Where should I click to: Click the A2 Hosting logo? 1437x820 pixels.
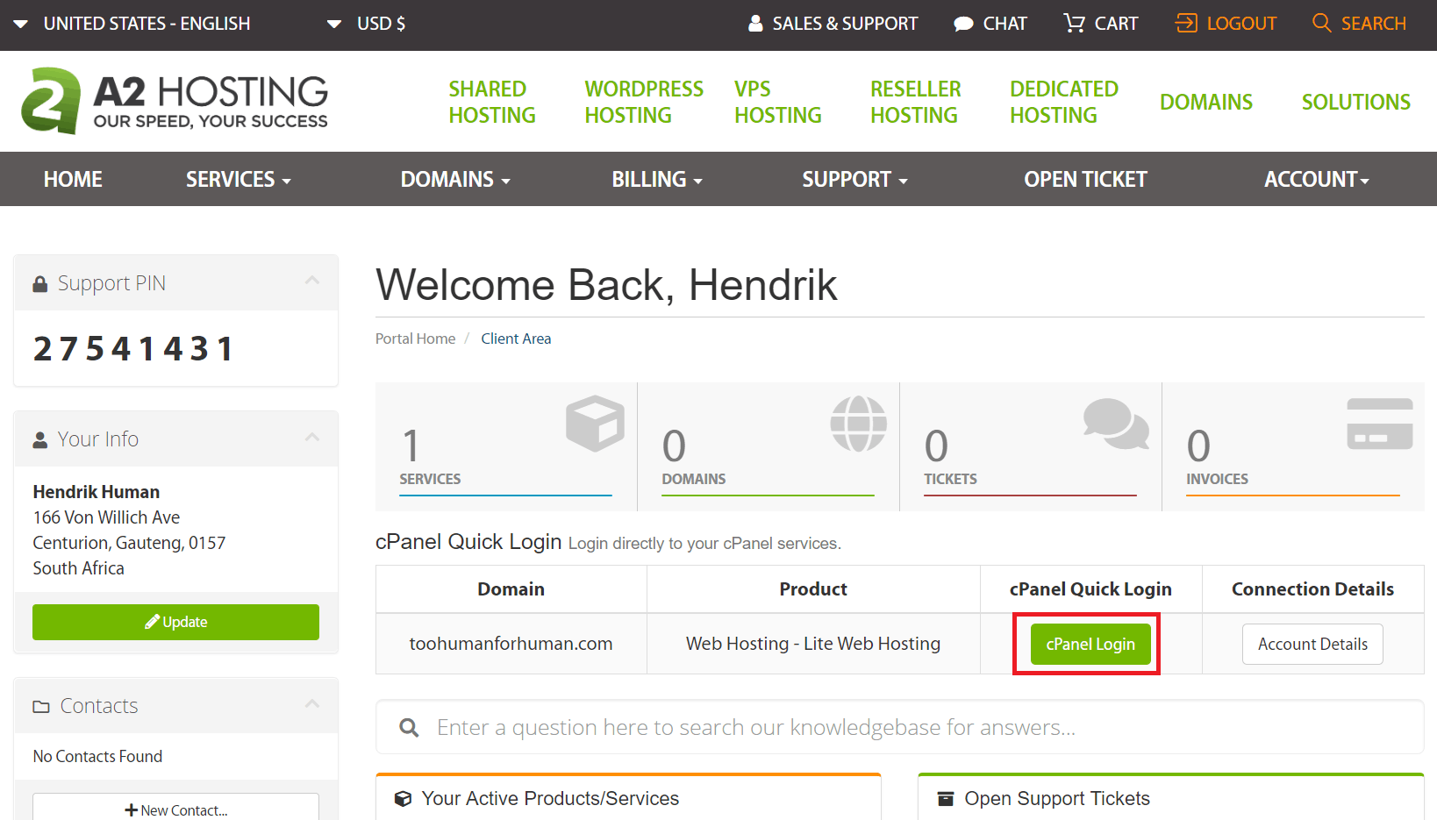[x=175, y=101]
